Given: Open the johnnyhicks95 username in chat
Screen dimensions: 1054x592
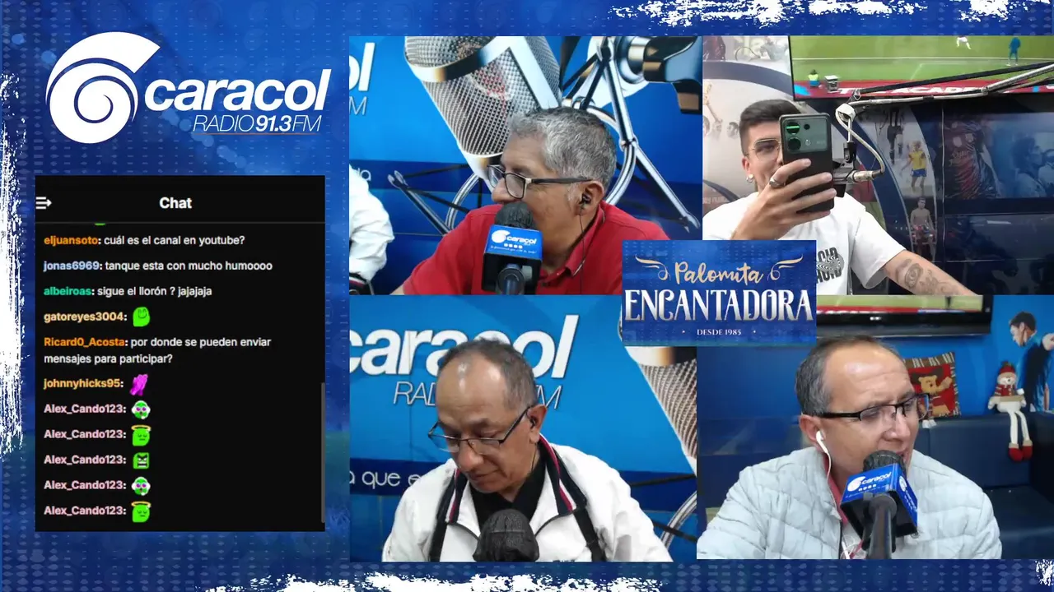Looking at the screenshot, I should [x=82, y=383].
